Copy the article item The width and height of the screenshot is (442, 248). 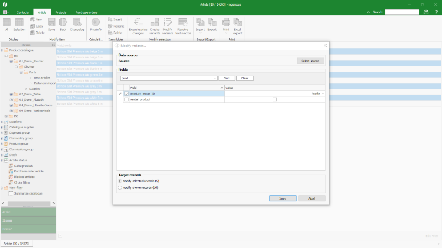tap(36, 26)
